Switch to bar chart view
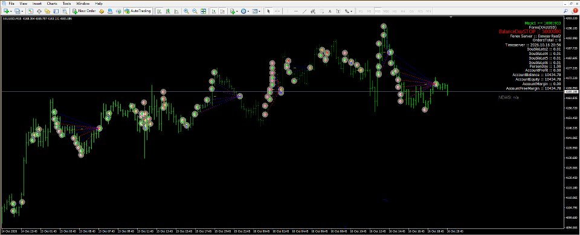580x235 pixels. point(159,11)
